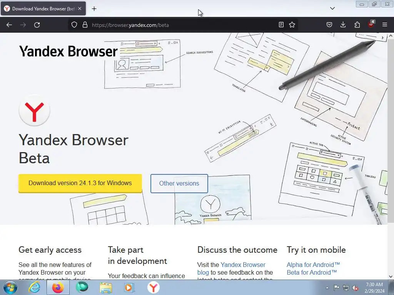Select the Download Yandex Browser tab
The width and height of the screenshot is (394, 295).
click(43, 8)
